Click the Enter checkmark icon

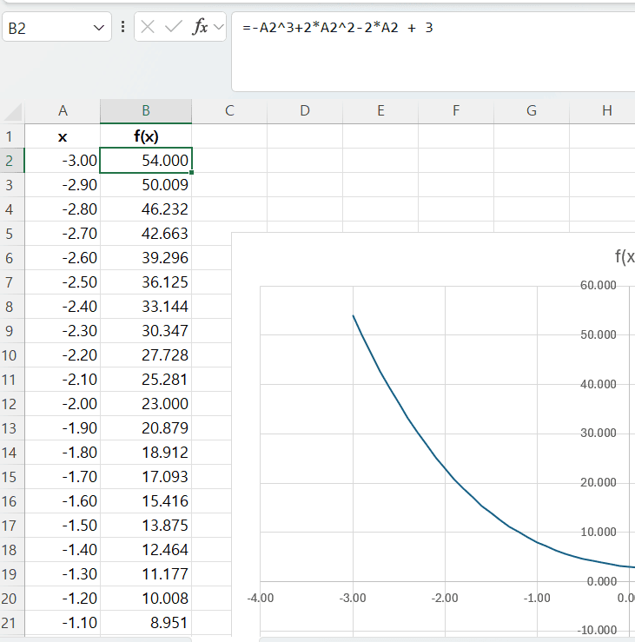click(x=174, y=27)
